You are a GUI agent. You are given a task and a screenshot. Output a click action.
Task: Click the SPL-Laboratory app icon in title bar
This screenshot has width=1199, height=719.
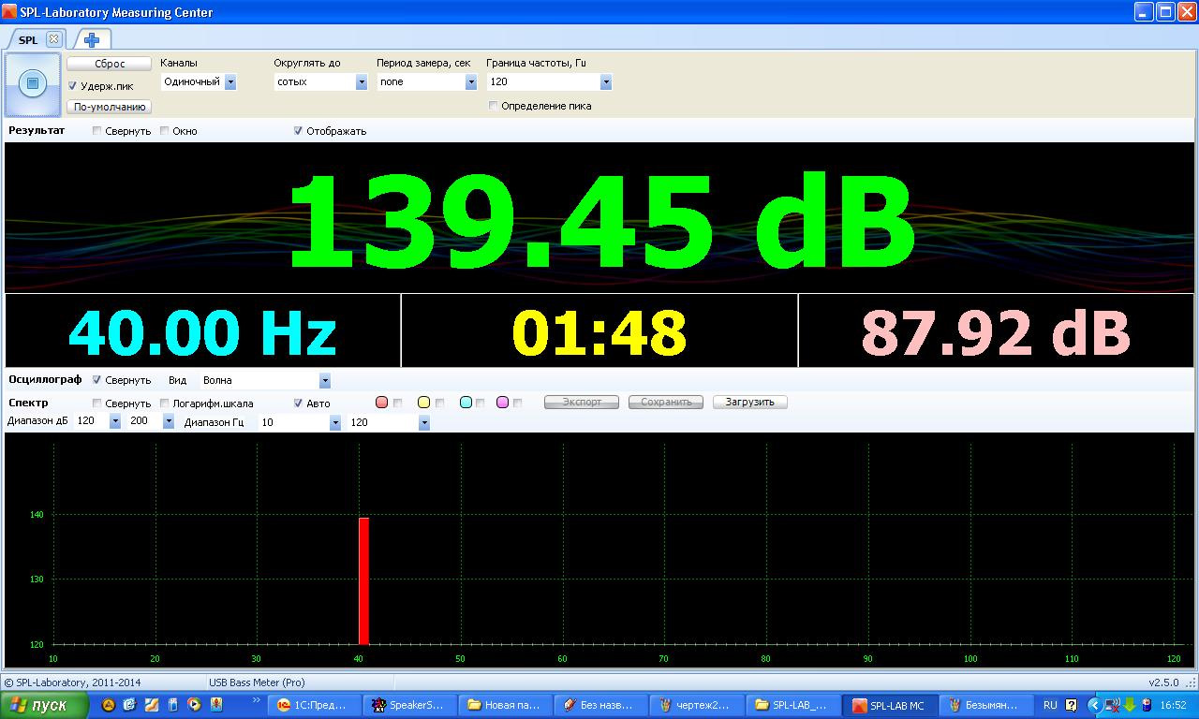(x=10, y=12)
